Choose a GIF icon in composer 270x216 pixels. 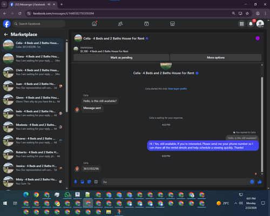pyautogui.click(x=96, y=182)
